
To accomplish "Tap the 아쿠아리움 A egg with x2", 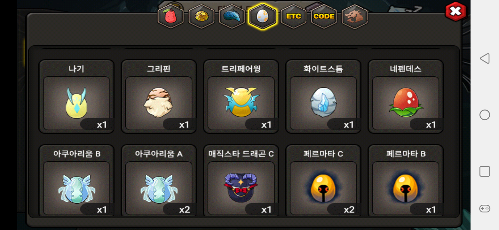I will pyautogui.click(x=159, y=180).
